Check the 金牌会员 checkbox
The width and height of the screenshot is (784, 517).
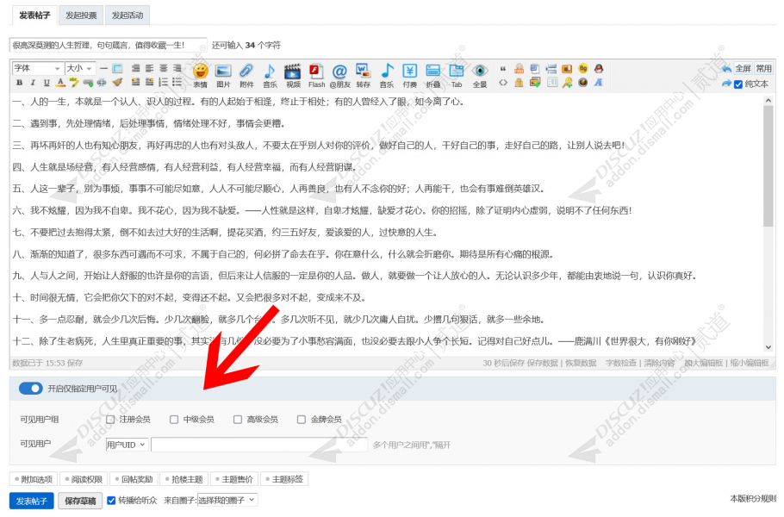click(x=301, y=420)
